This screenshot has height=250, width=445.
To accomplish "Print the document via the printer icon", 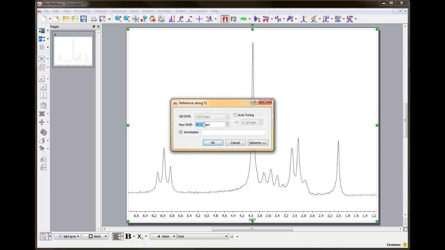I will [x=94, y=19].
